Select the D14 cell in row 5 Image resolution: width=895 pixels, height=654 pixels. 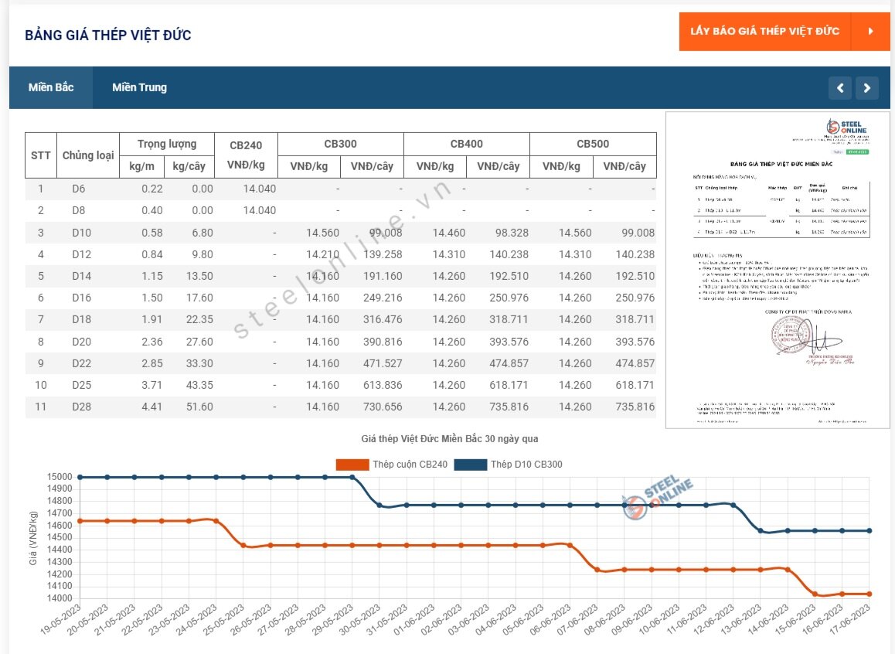pyautogui.click(x=82, y=276)
